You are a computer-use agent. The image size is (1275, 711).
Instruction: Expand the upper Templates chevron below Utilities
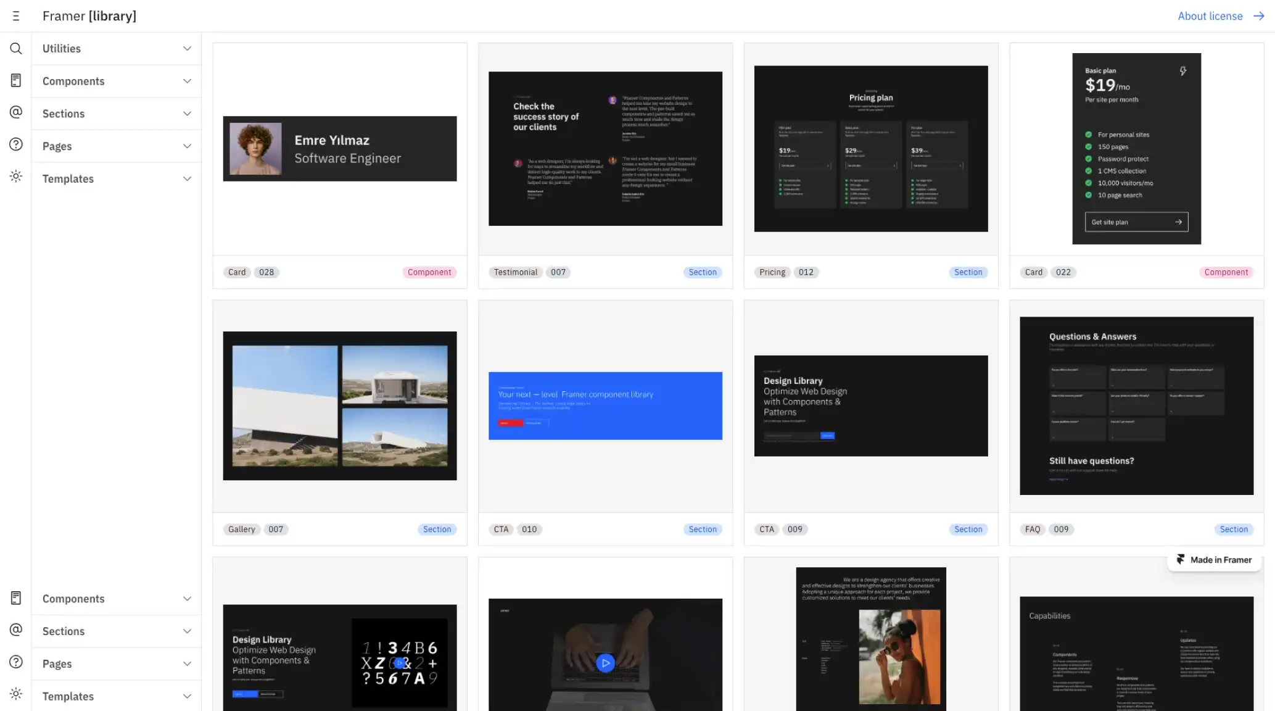(x=187, y=179)
